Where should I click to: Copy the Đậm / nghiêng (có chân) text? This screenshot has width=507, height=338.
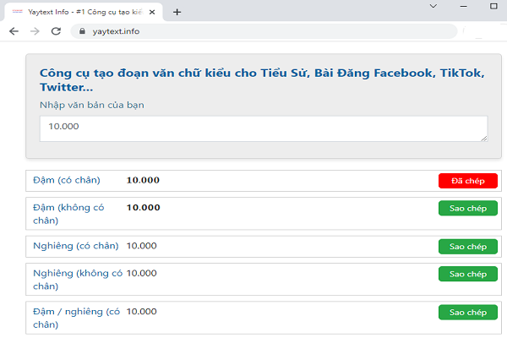coord(468,312)
